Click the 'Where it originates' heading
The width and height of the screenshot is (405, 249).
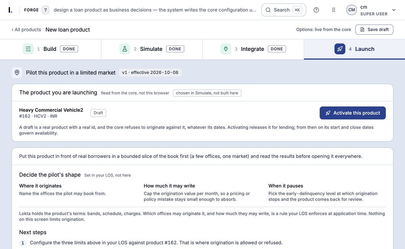tap(40, 186)
